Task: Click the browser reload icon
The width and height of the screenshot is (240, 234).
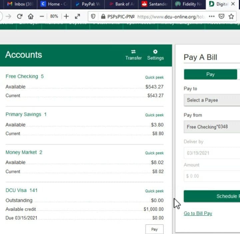Action: tap(20, 16)
